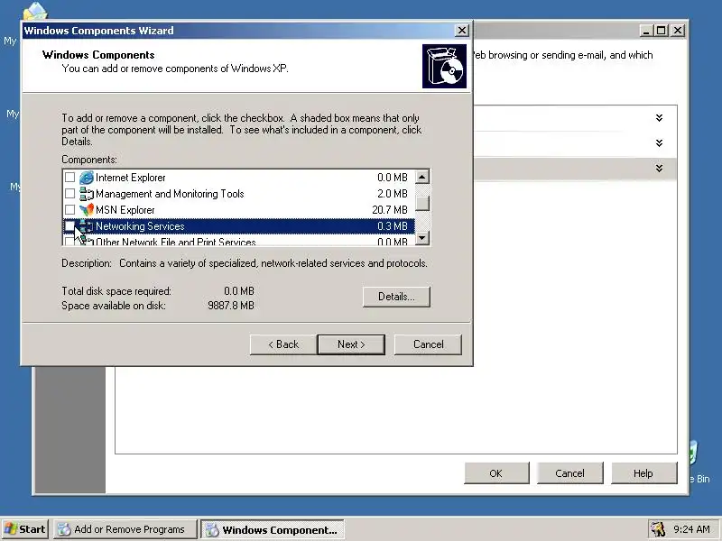Click the Back button in the wizard
Image resolution: width=722 pixels, height=541 pixels.
(283, 344)
